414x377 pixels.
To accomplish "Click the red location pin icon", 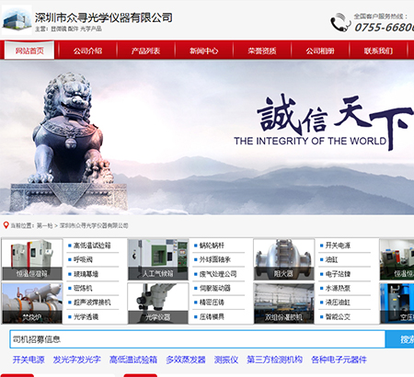I will click(6, 225).
